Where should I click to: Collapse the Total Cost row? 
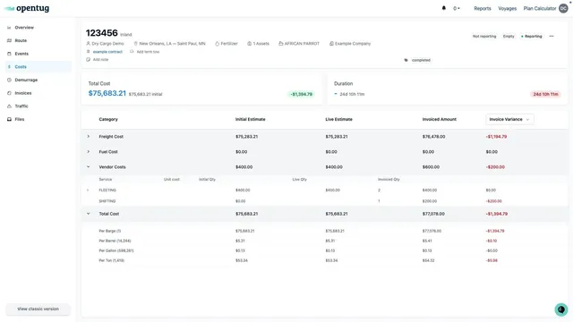coord(88,214)
